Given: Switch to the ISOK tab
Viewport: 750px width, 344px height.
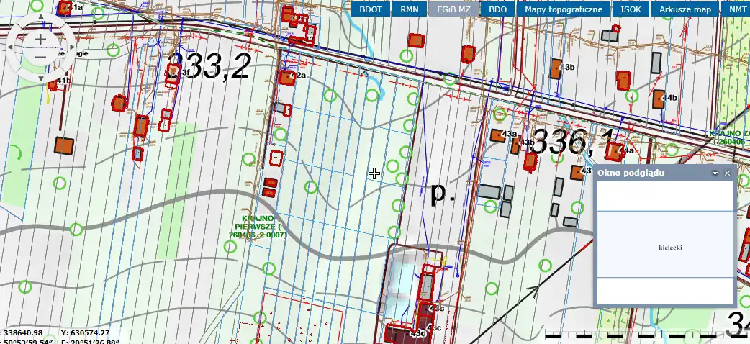Looking at the screenshot, I should coord(631,9).
